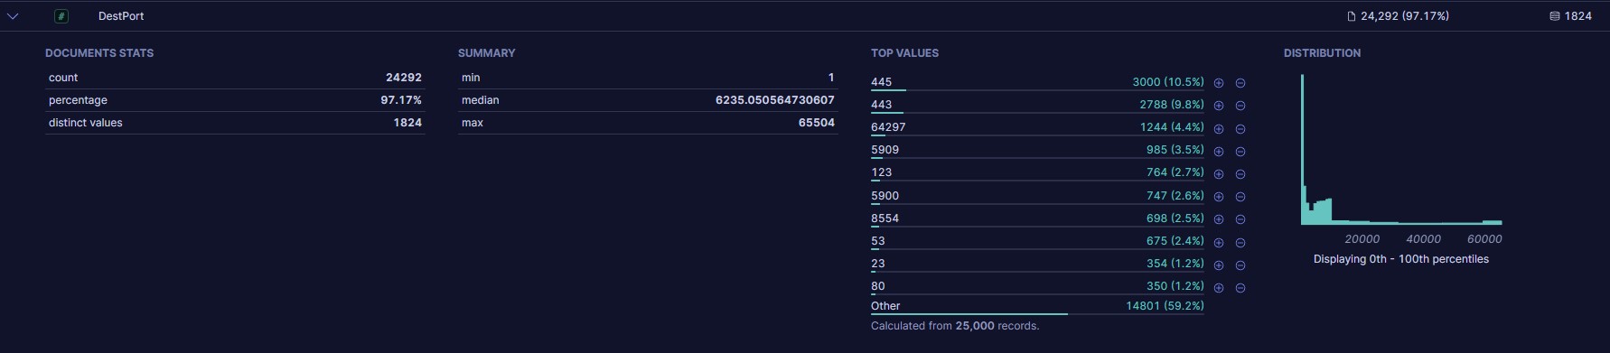Screen dimensions: 1610x353
Task: Click the document icon beside 24,292 (97.17%)
Action: tap(1352, 16)
